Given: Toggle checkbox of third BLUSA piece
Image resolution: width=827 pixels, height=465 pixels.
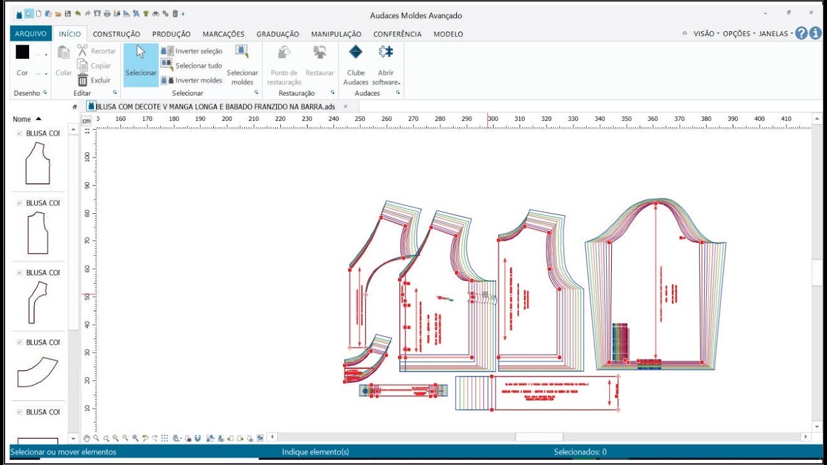Looking at the screenshot, I should pos(19,273).
